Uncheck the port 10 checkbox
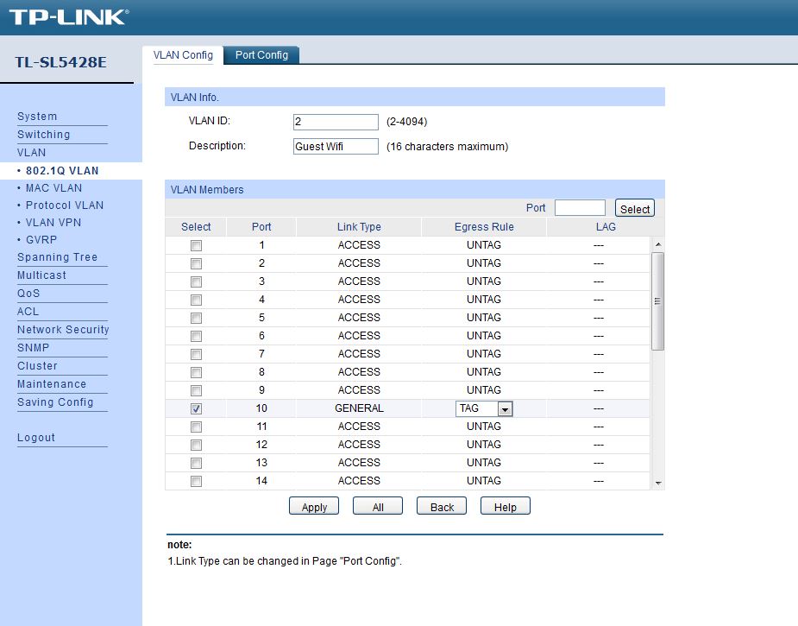 [x=196, y=409]
